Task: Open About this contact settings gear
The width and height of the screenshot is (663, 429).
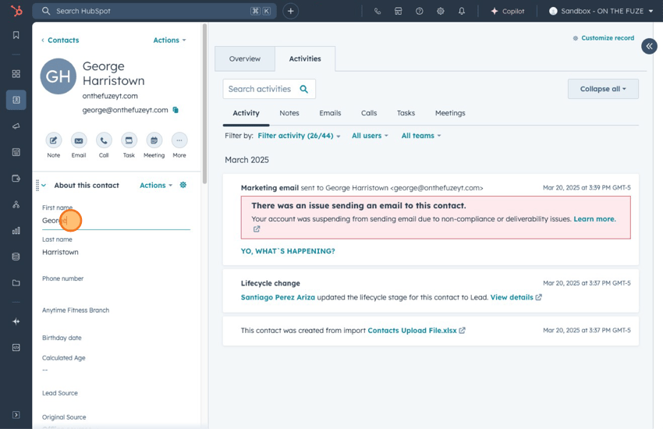Action: tap(183, 185)
